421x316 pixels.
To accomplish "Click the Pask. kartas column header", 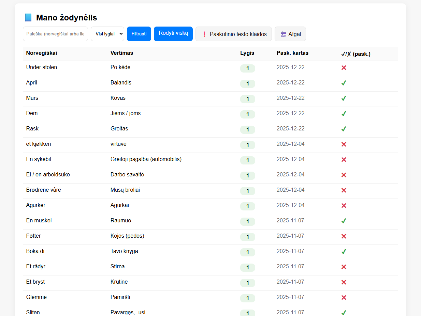I will click(x=292, y=53).
